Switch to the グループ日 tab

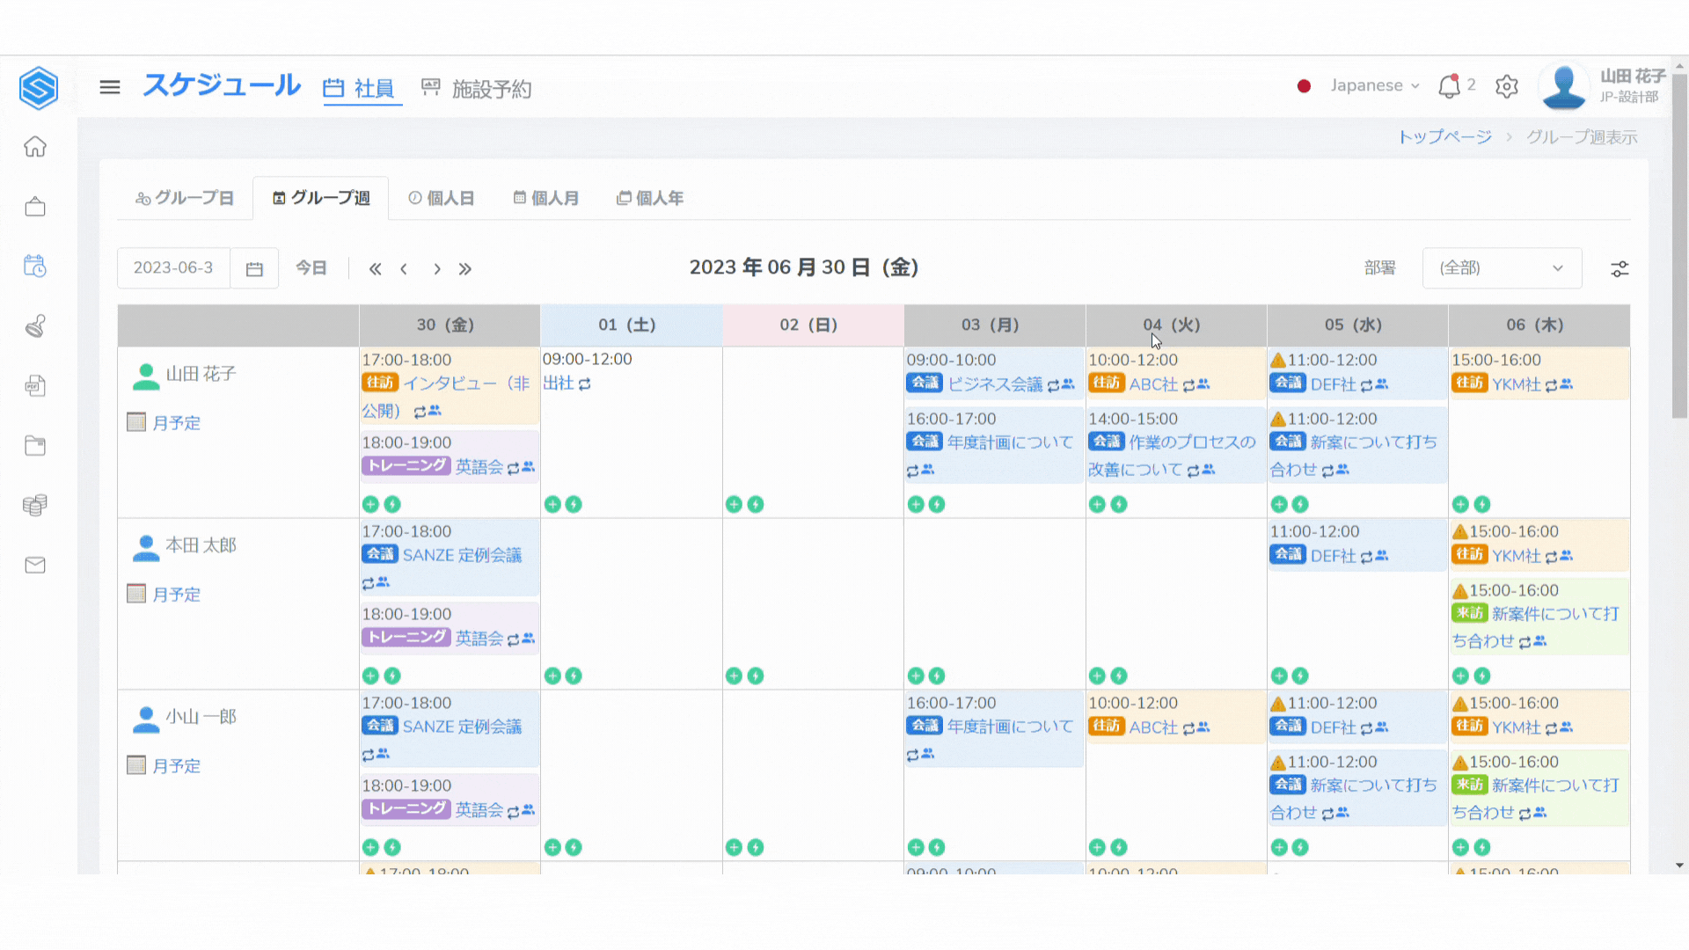click(x=185, y=198)
